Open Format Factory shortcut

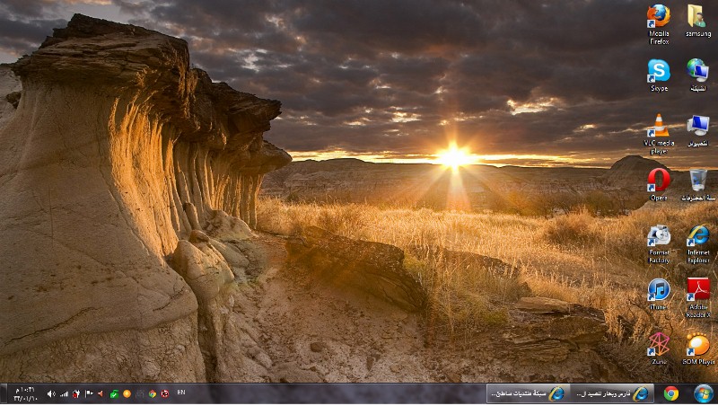(x=659, y=235)
